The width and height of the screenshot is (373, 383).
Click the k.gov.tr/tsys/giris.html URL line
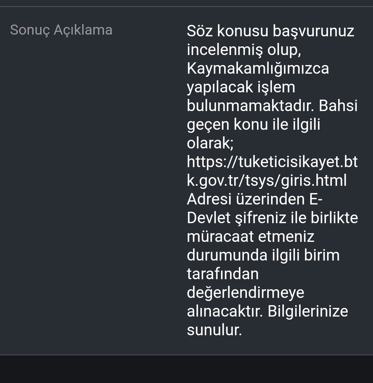[267, 181]
